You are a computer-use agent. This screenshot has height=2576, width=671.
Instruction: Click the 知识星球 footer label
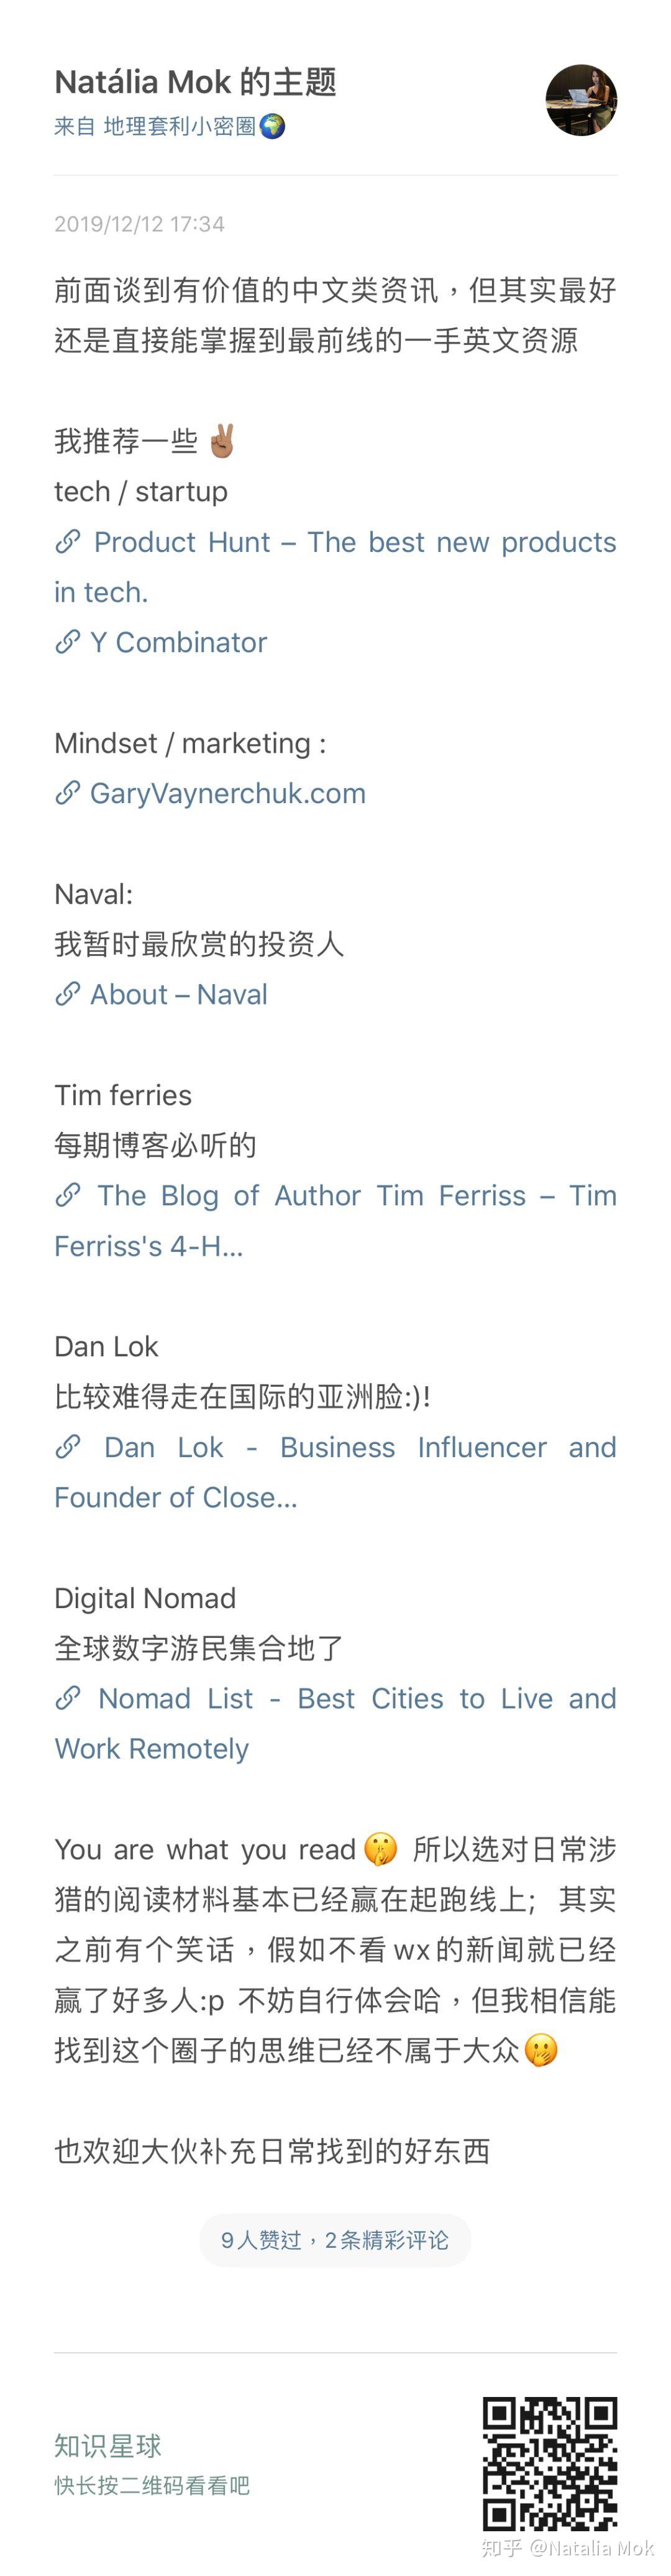click(x=108, y=2445)
